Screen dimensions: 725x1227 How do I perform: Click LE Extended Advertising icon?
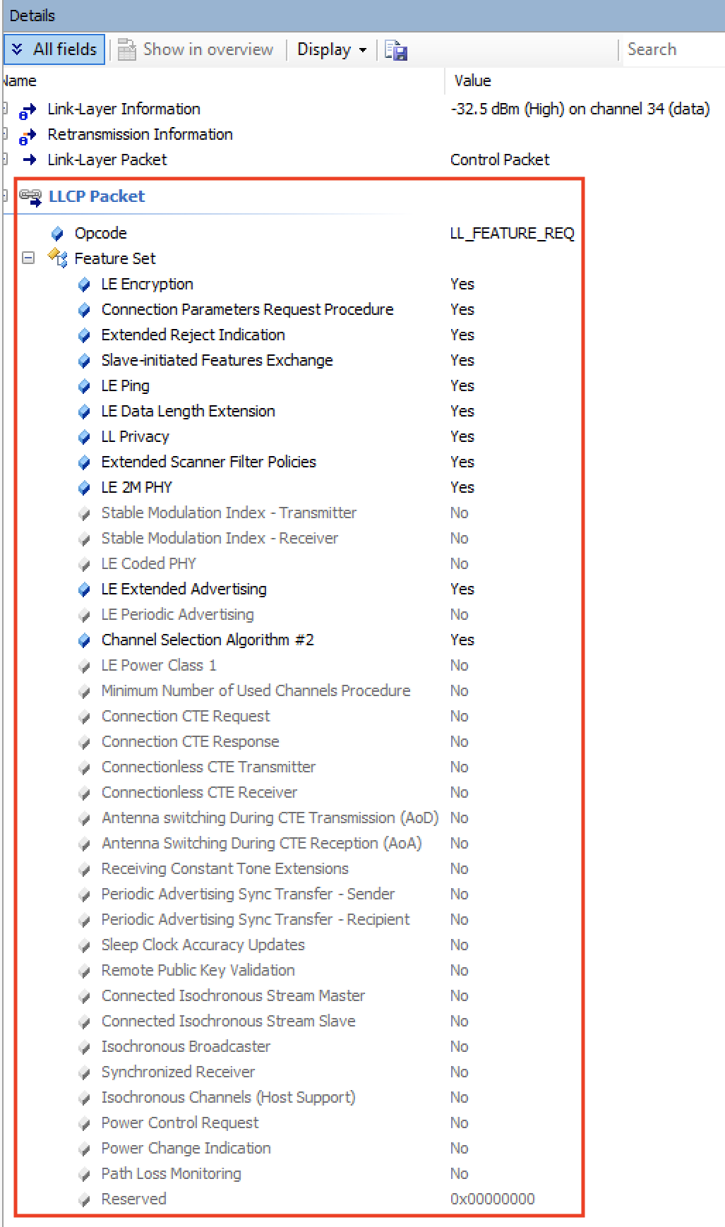(84, 589)
